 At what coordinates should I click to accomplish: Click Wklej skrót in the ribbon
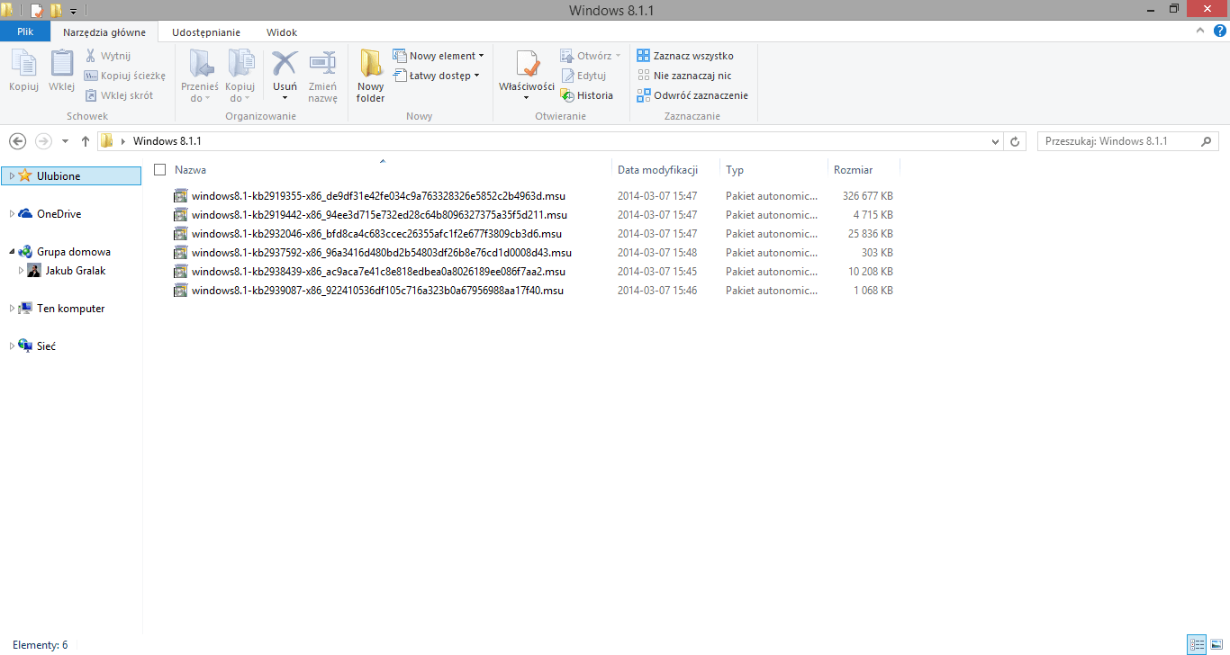point(120,95)
